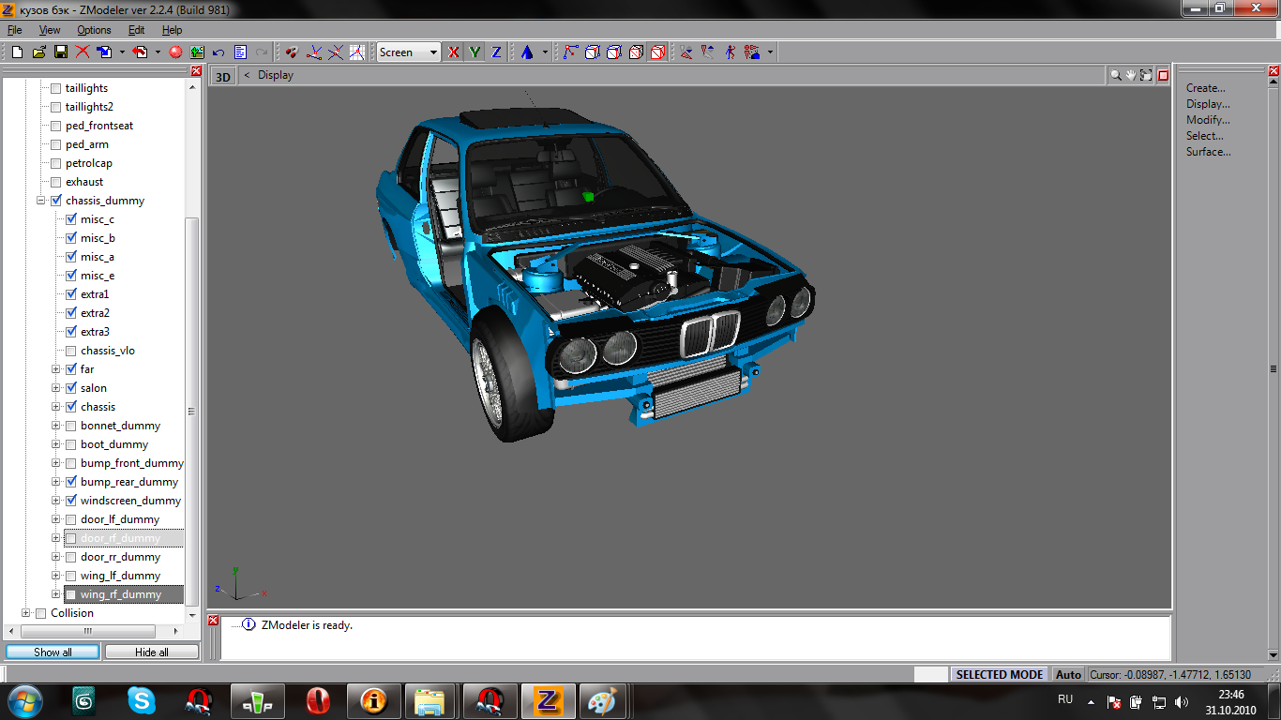
Task: Click the Save file toolbar icon
Action: pyautogui.click(x=60, y=52)
